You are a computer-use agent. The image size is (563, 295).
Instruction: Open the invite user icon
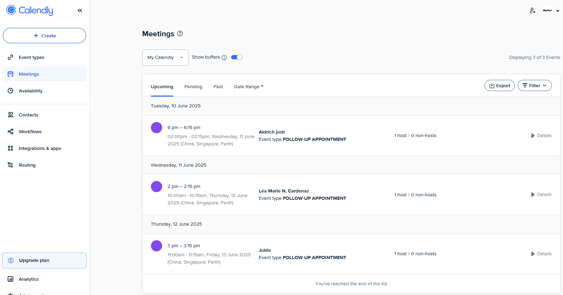[532, 11]
